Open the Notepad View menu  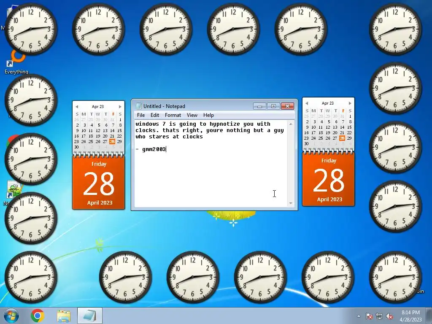tap(192, 115)
